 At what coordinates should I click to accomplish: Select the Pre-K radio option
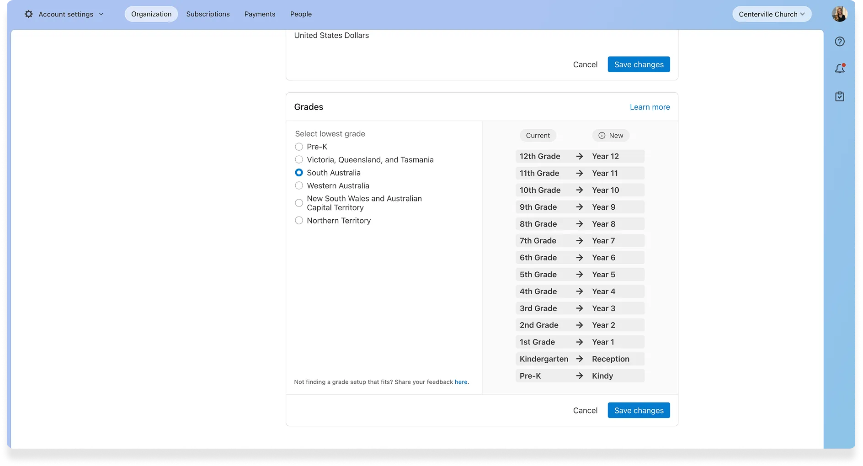pyautogui.click(x=299, y=147)
